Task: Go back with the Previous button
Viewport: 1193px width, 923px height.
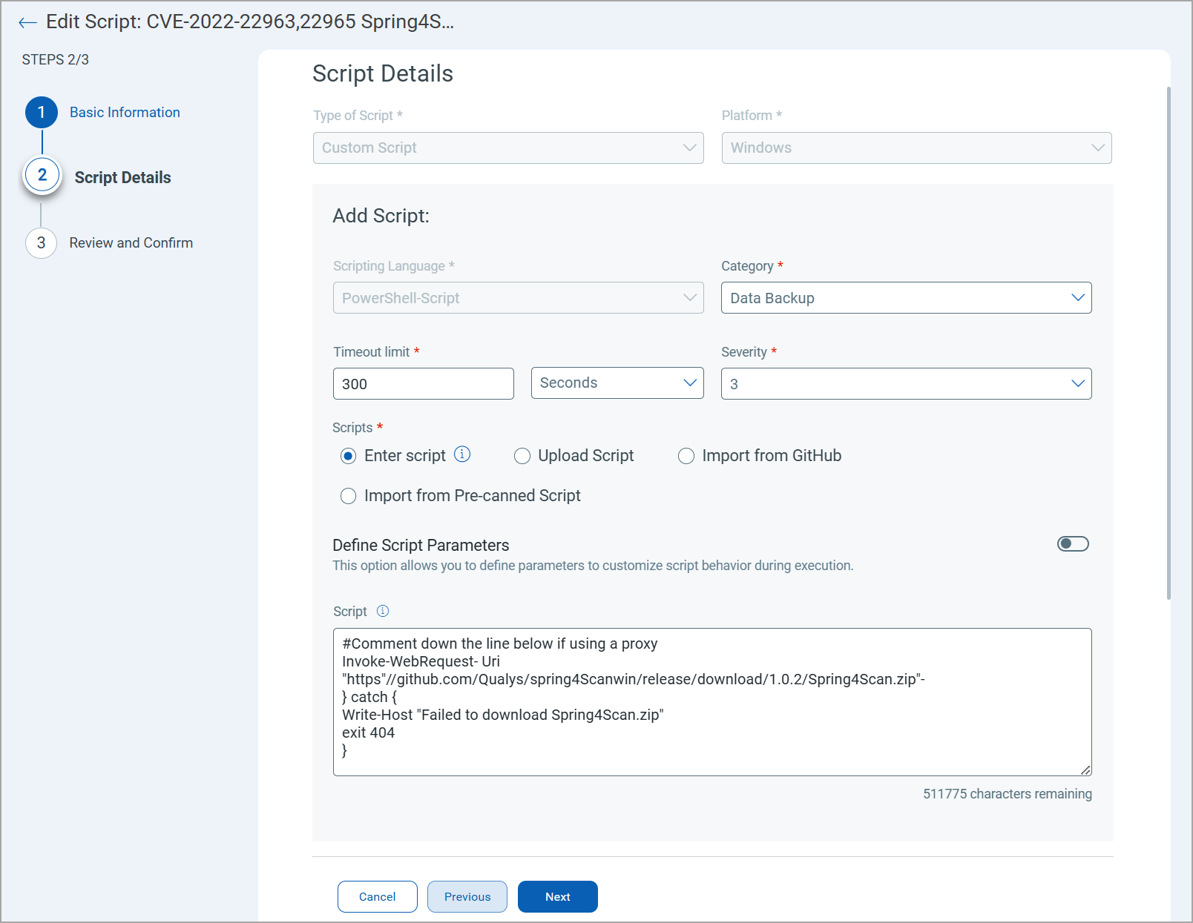Action: point(467,897)
